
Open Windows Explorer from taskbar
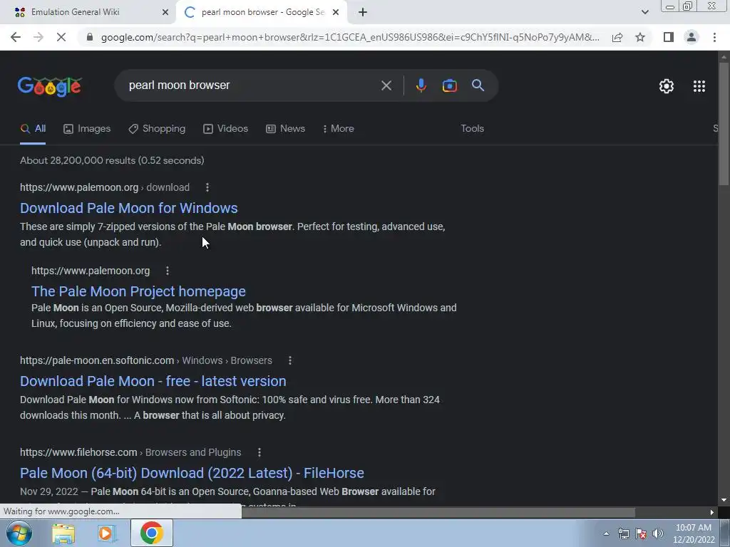click(x=63, y=533)
